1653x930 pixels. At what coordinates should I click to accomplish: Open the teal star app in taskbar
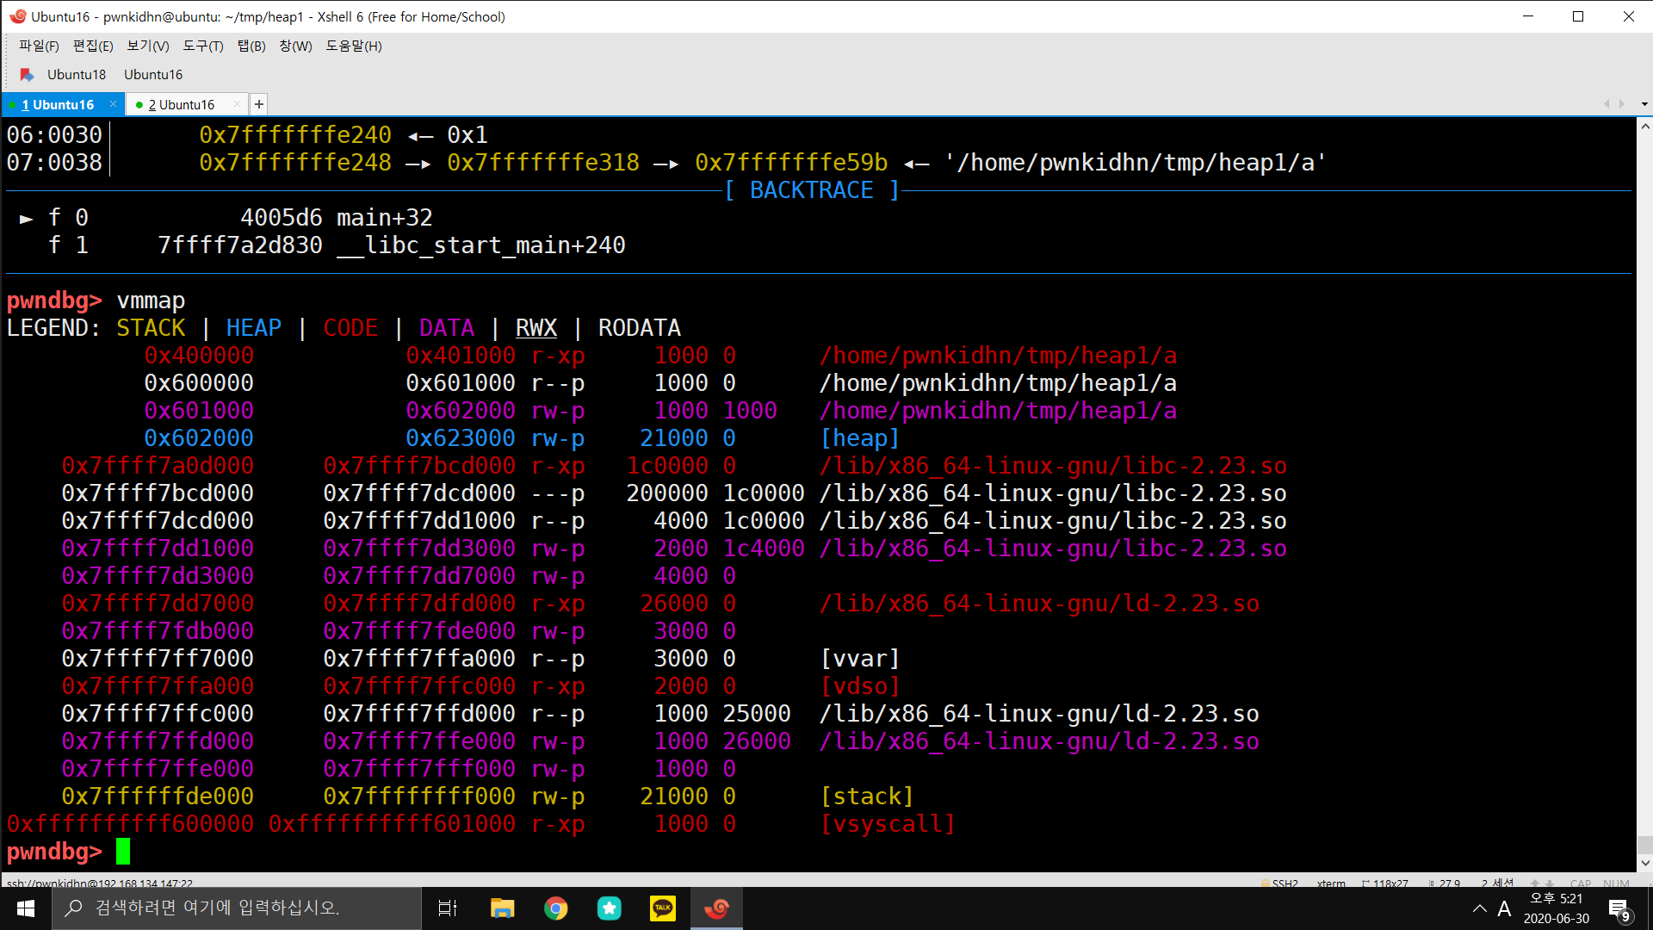(x=610, y=908)
